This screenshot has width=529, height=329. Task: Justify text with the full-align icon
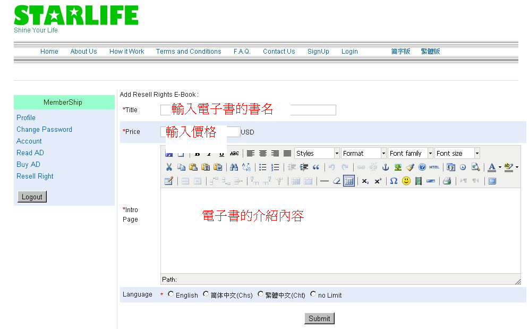pos(287,154)
